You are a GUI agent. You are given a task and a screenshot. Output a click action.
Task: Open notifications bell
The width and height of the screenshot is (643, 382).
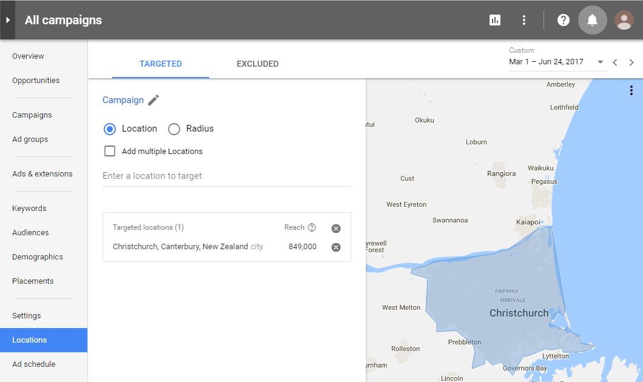pyautogui.click(x=591, y=19)
